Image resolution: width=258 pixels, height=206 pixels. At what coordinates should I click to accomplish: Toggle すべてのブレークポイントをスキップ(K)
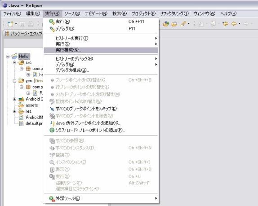pyautogui.click(x=101, y=109)
